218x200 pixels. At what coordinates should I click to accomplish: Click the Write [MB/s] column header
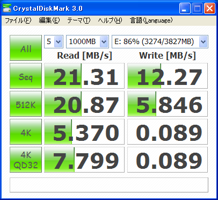(x=168, y=55)
